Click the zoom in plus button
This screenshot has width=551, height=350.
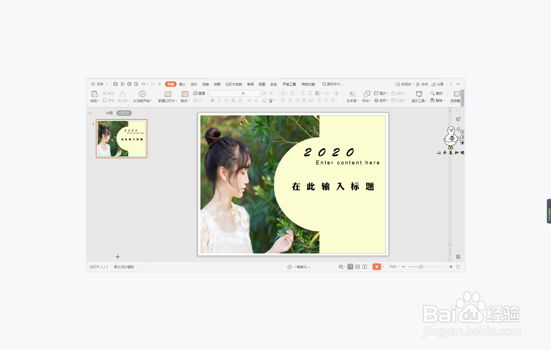(451, 267)
